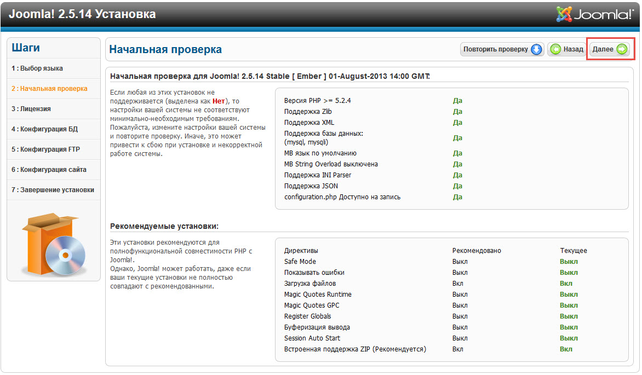Click the green right-arrow icon on Далее
Viewport: 642px width, 375px height.
click(622, 49)
